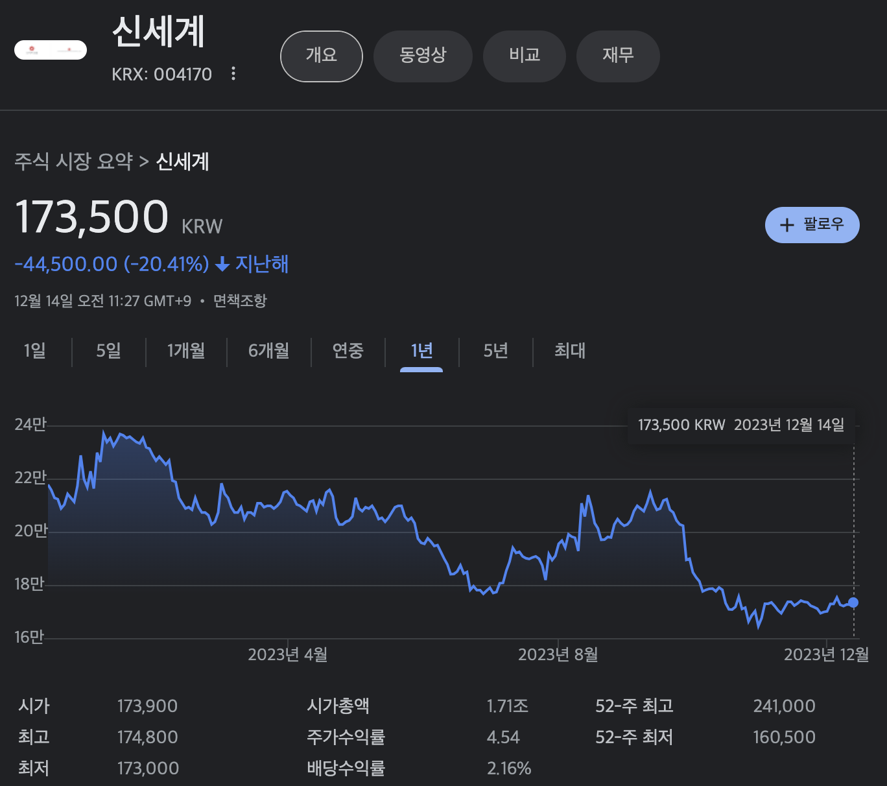Screen dimensions: 887x786
Task: Show the 최대 maximum range
Action: (x=570, y=351)
